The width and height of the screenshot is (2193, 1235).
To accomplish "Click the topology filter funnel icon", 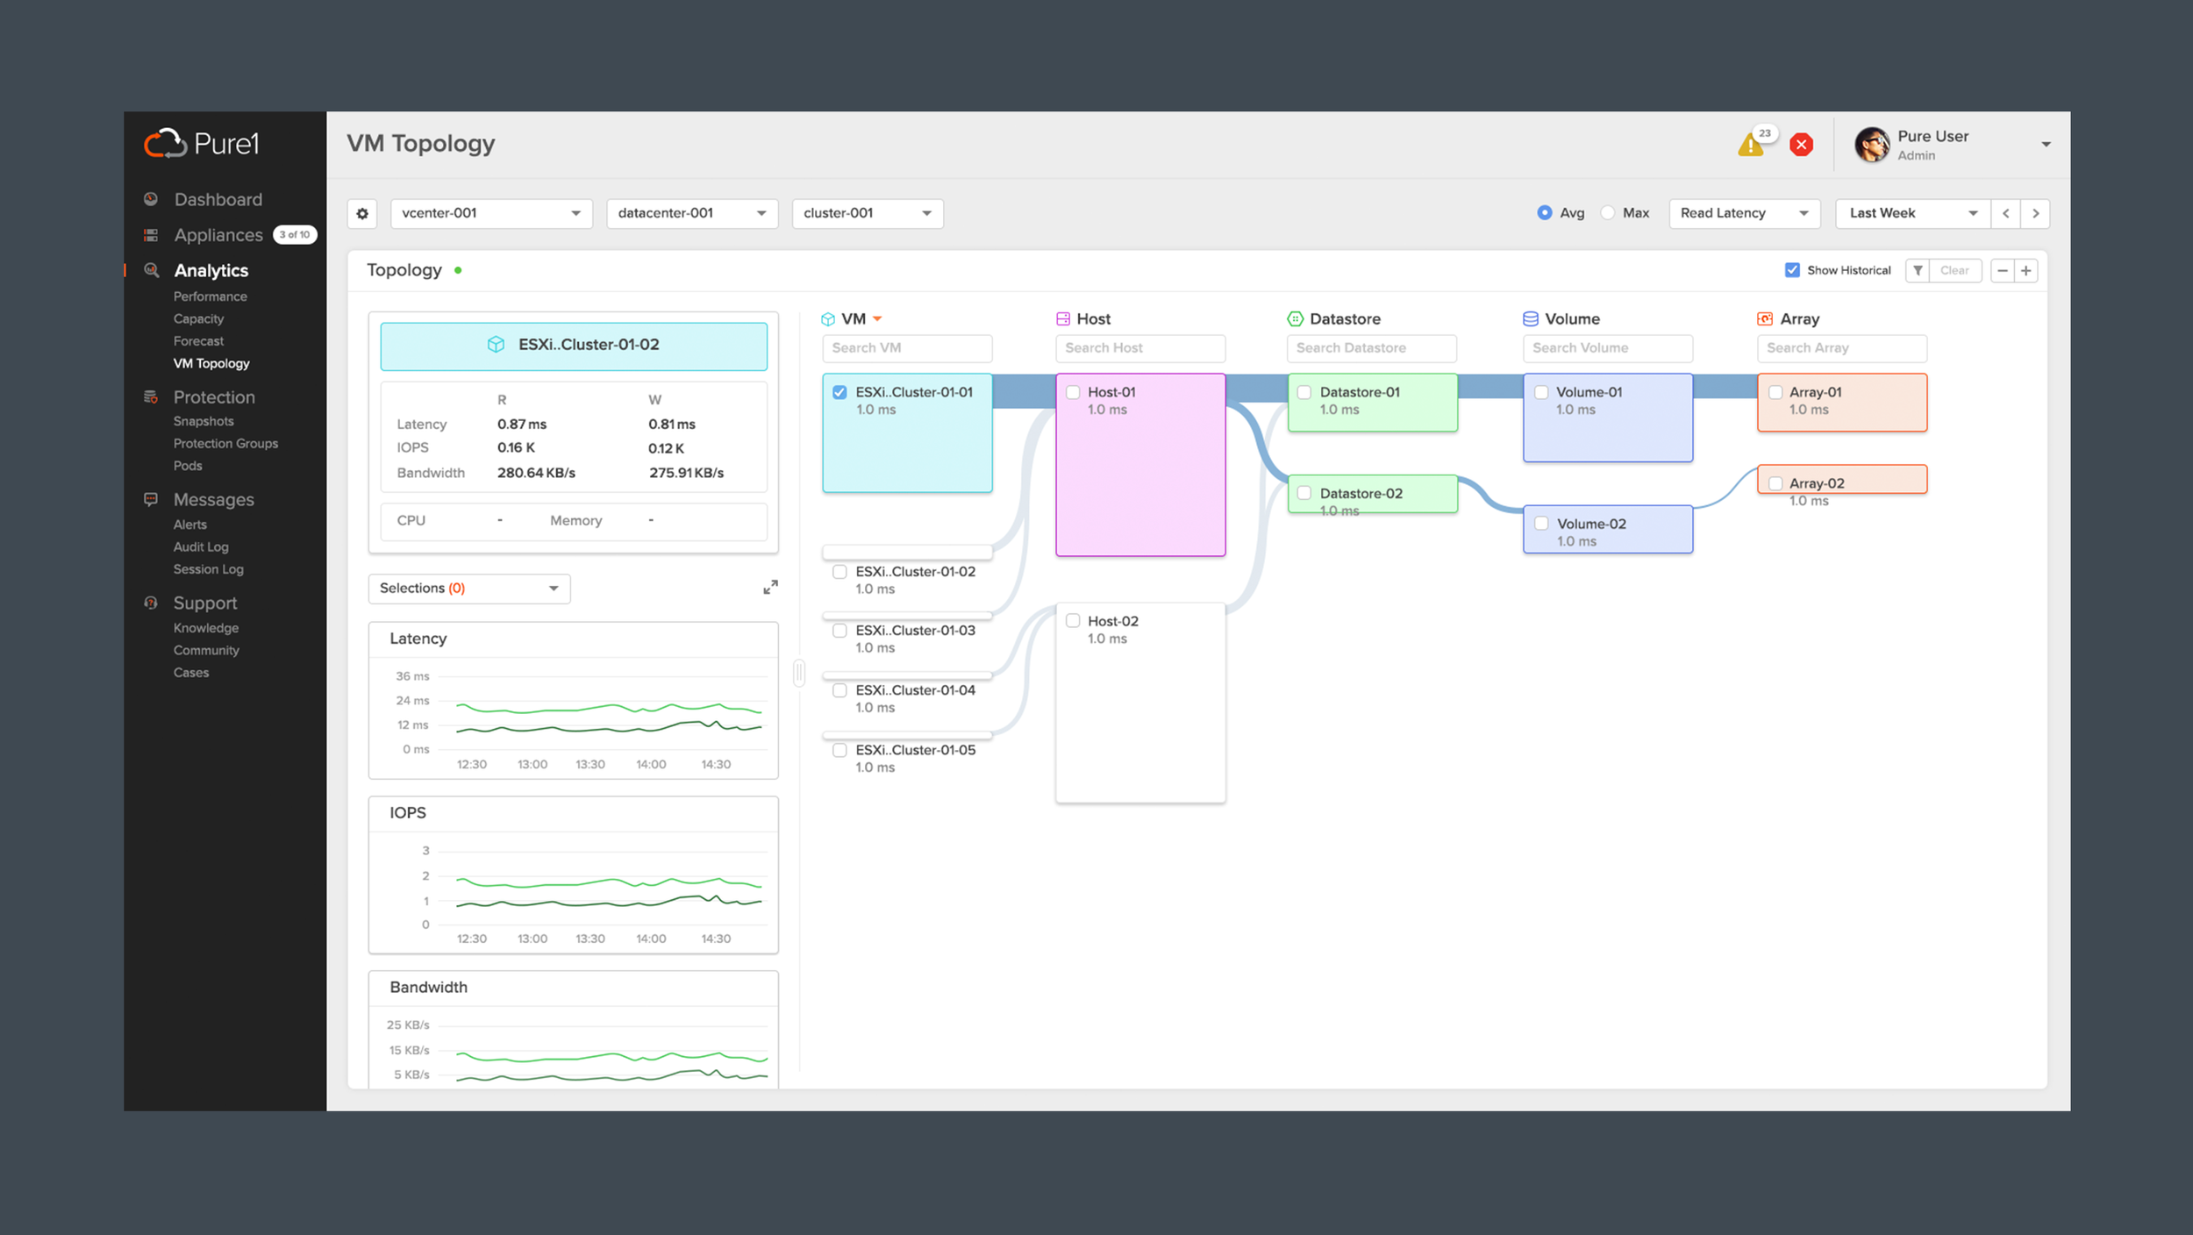I will (1918, 270).
